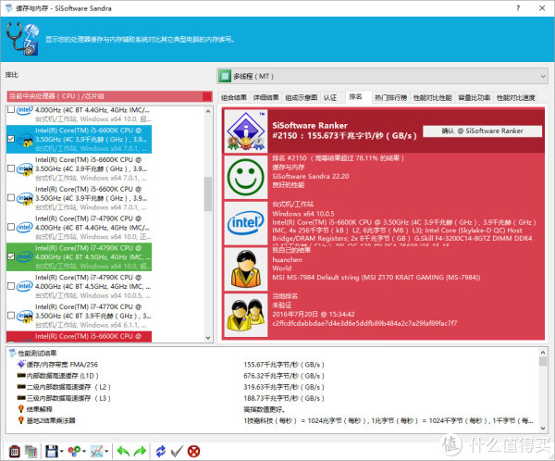
Task: Click the blue refresh arrows icon
Action: click(161, 451)
